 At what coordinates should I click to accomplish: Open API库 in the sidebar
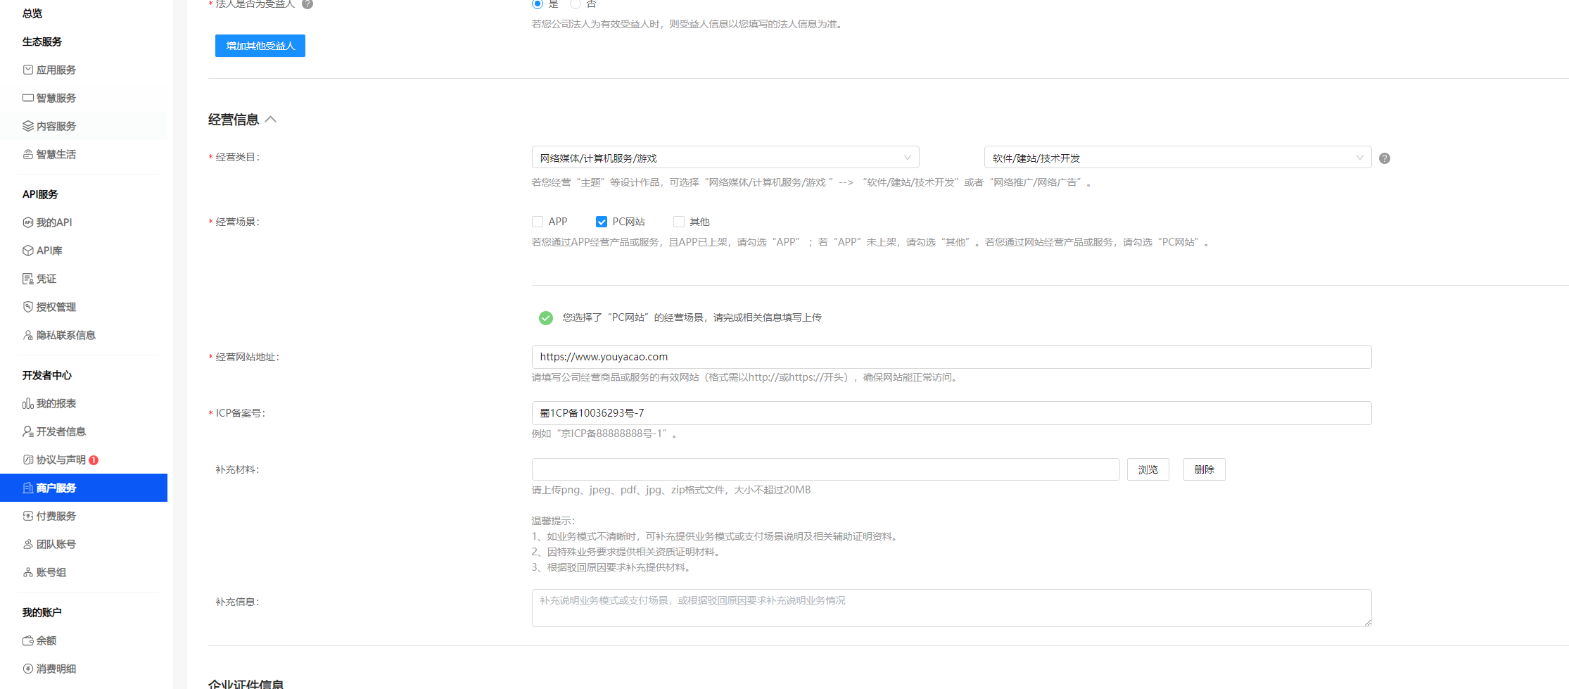84,251
